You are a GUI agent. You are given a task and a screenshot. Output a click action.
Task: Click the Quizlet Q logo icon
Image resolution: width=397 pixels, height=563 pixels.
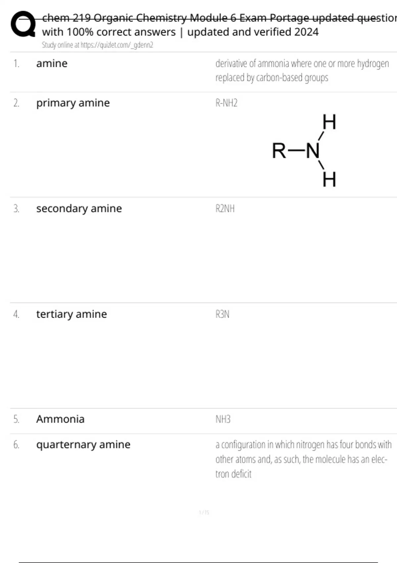(x=23, y=24)
